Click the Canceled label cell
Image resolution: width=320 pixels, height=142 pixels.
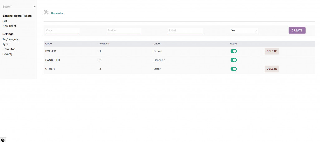[x=159, y=60]
